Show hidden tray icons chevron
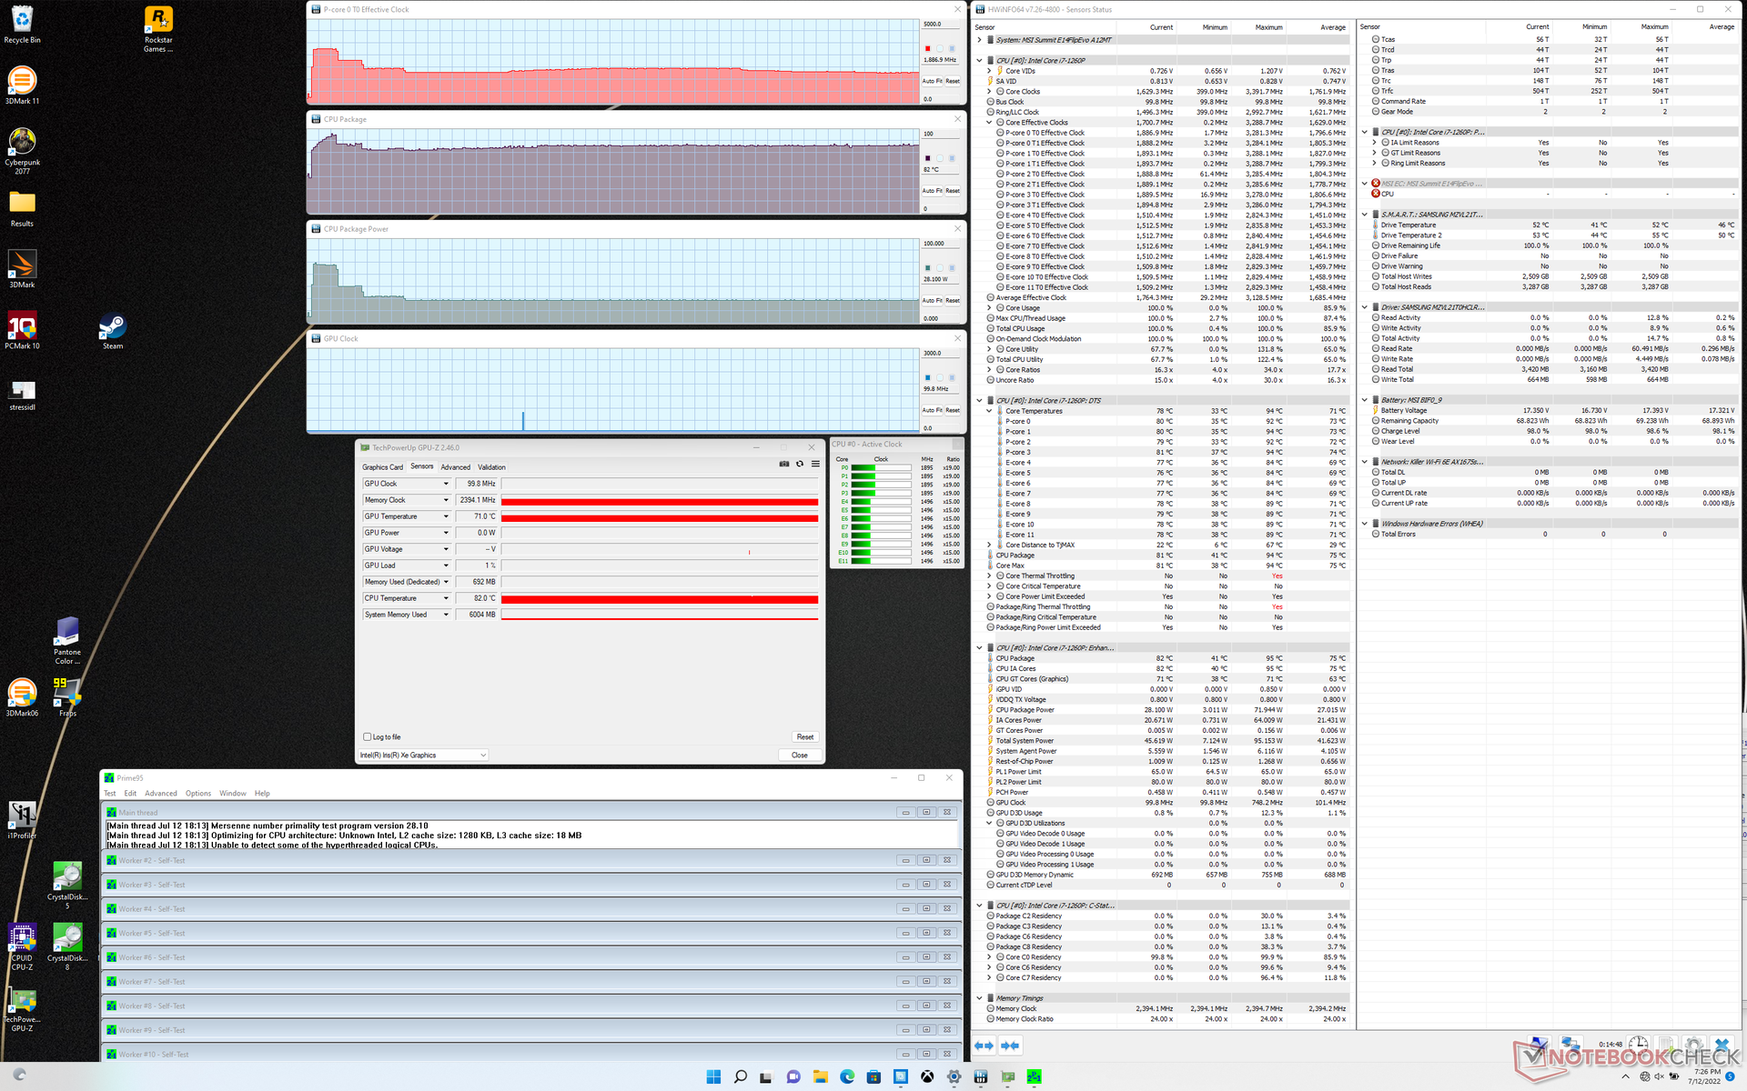 1627,1076
